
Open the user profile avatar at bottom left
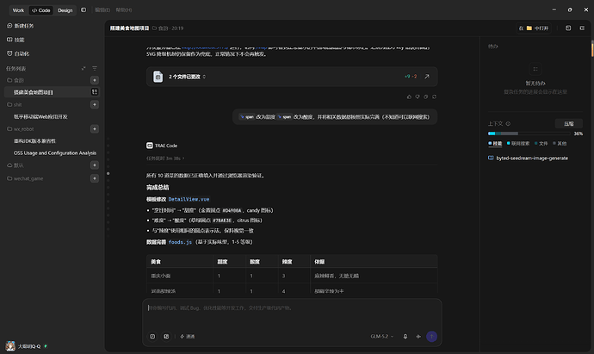pos(10,346)
